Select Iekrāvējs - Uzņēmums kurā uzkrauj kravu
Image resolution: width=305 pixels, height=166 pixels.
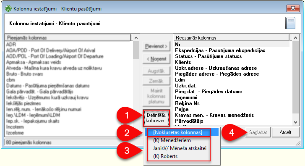point(69,97)
